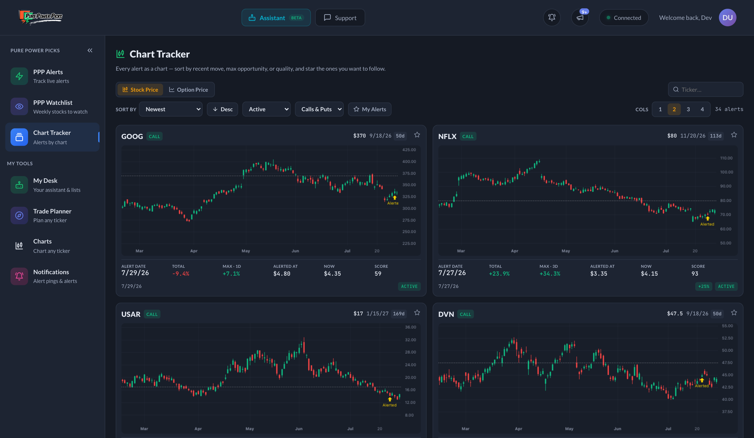Click the Chart Tracker sidebar icon
This screenshot has width=754, height=438.
(19, 137)
